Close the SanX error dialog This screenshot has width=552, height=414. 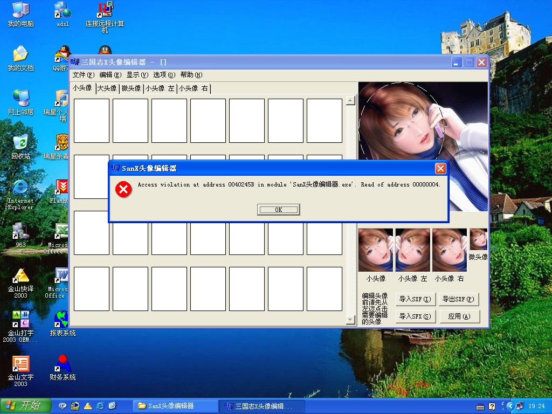tap(440, 169)
